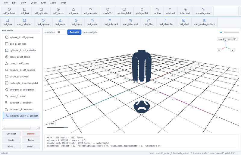Select cylinder_1 in history list
The height and width of the screenshot is (155, 241).
[x=21, y=50]
